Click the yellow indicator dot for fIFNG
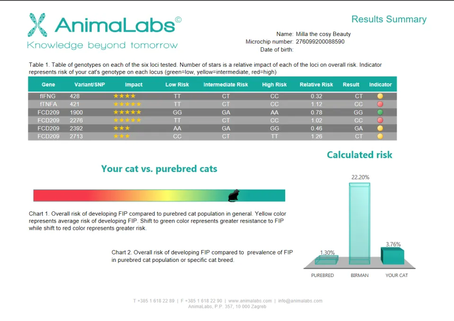This screenshot has height=321, width=454. pyautogui.click(x=380, y=96)
